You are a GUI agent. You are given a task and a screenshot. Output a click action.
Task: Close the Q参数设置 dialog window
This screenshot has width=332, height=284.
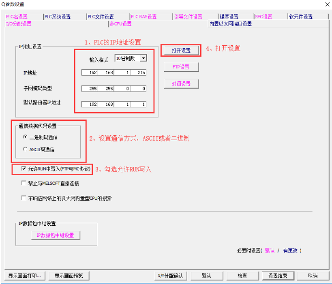[327, 4]
